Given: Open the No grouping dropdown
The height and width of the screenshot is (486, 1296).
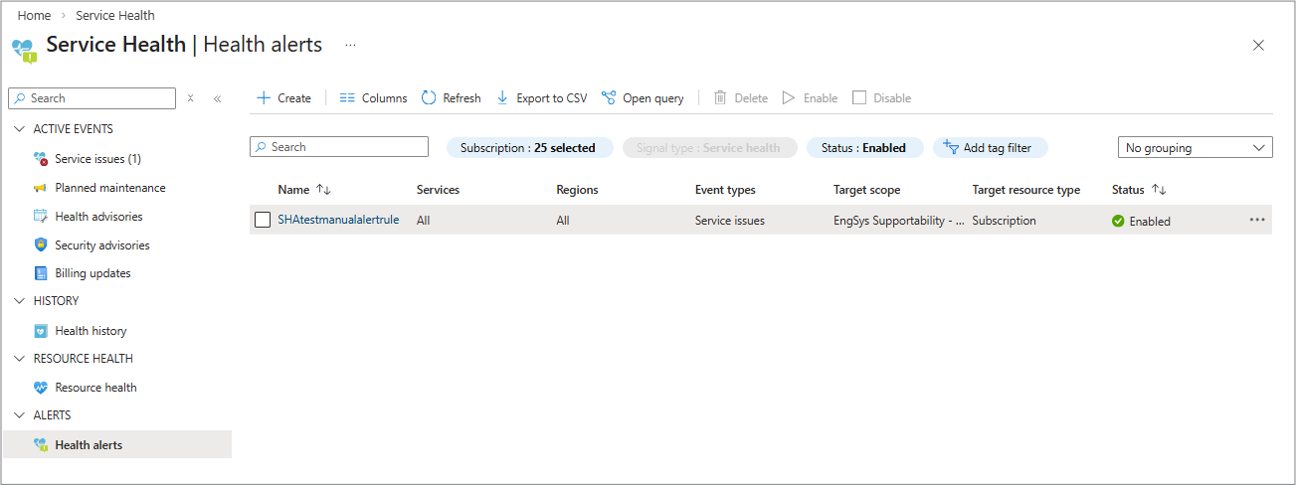Looking at the screenshot, I should point(1196,148).
